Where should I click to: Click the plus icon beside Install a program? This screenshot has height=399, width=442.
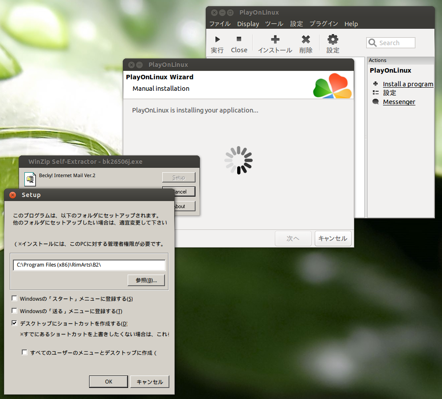376,84
